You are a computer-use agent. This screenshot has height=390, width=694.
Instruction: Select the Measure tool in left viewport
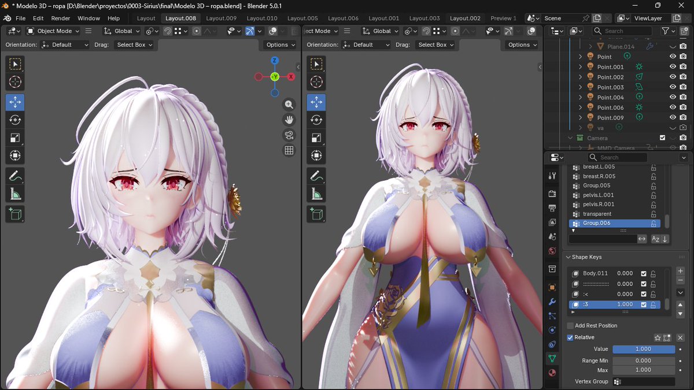click(x=15, y=194)
